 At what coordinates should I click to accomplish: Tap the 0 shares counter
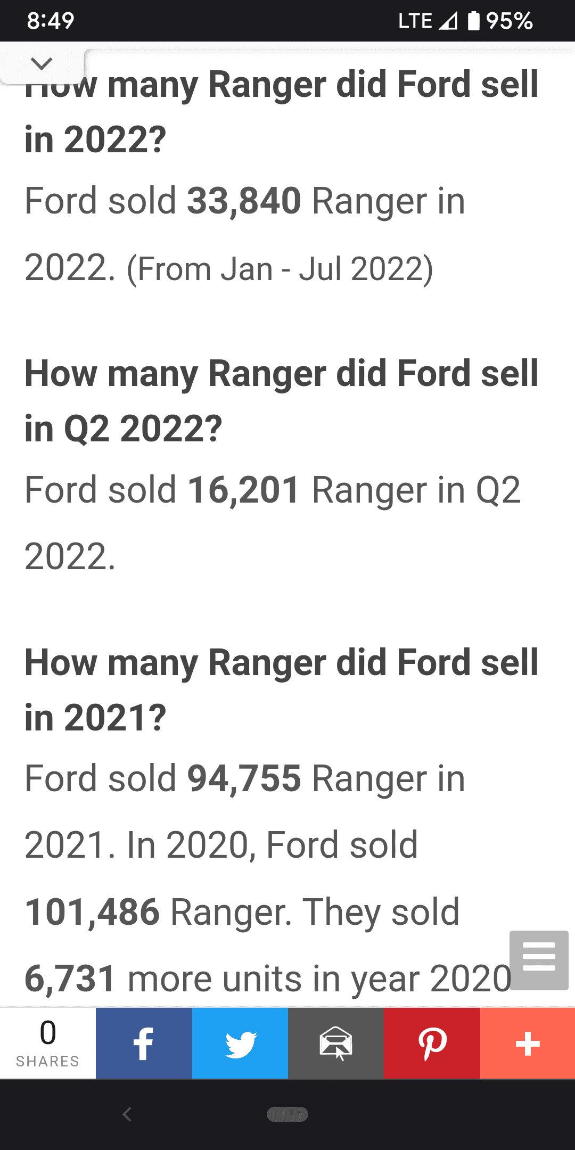point(48,1043)
